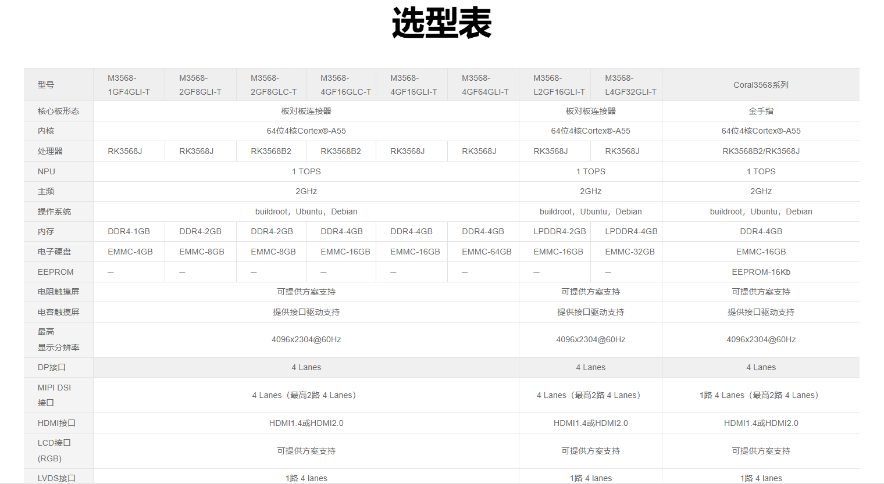Click the 核心板形态 row label
884x484 pixels.
(x=58, y=111)
